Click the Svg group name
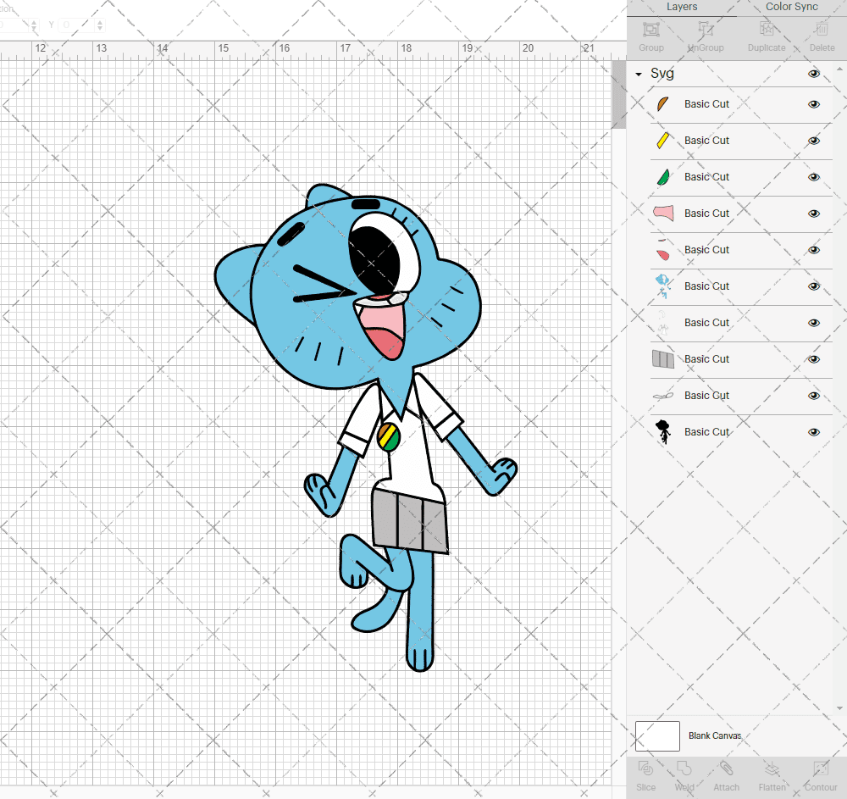 [x=662, y=74]
